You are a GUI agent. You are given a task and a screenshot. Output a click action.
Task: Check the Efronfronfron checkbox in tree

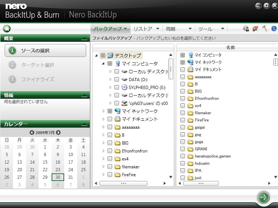point(110,151)
